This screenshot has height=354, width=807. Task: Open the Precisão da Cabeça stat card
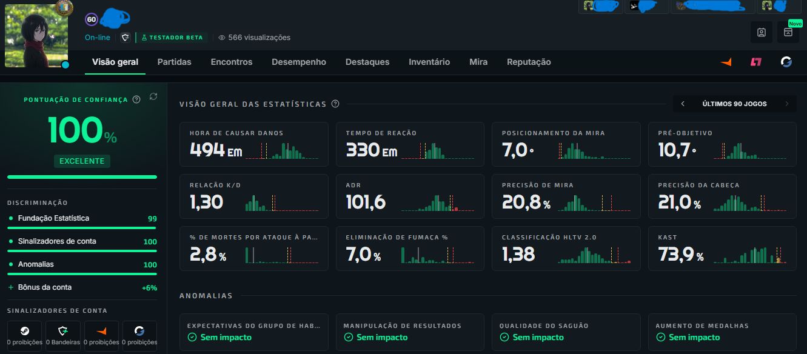pyautogui.click(x=722, y=196)
